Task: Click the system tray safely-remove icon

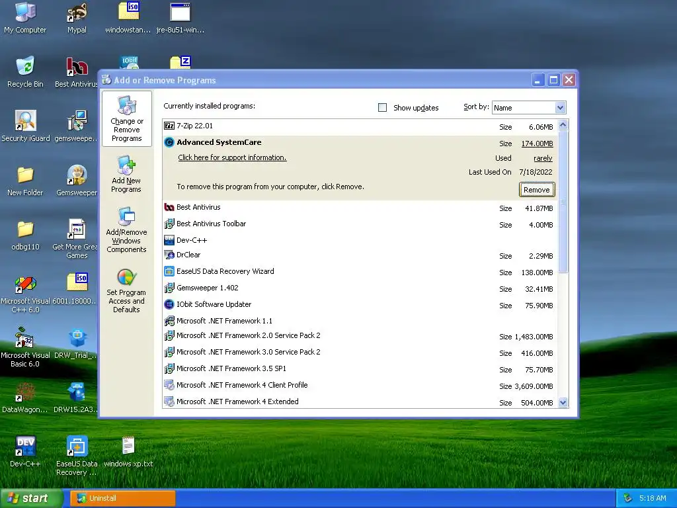Action: 628,498
